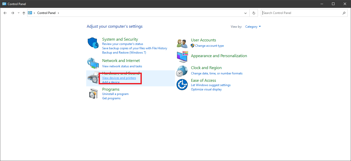
Task: Open Backup and Restore (Windows 7)
Action: click(x=124, y=52)
